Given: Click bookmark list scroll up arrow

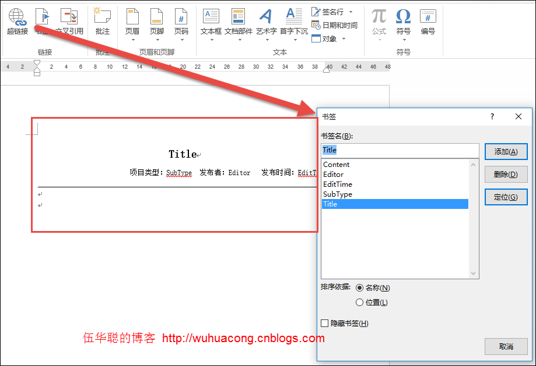Looking at the screenshot, I should pos(474,165).
